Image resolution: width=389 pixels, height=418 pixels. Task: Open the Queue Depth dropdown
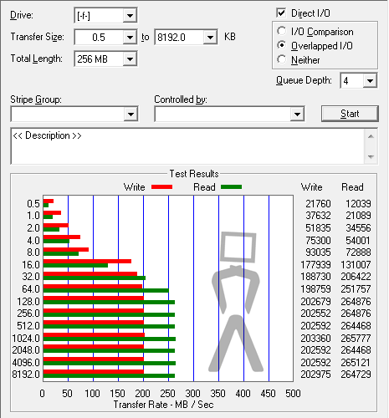coord(370,81)
